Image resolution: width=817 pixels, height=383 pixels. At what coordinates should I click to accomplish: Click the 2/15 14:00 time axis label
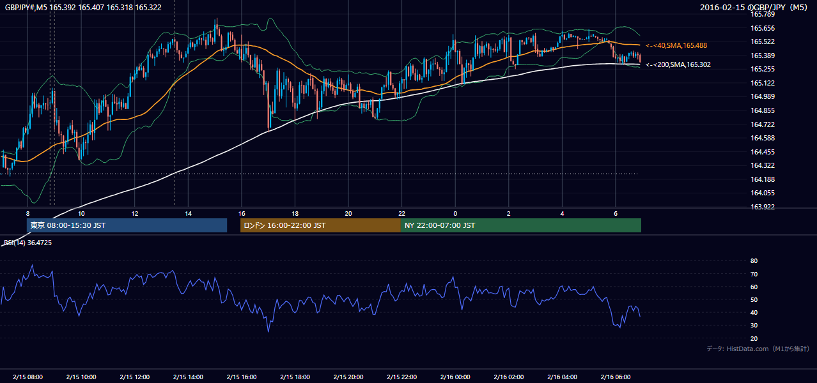point(188,377)
